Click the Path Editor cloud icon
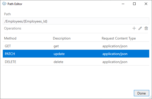Viewport: 152px width, 99px height. click(4, 4)
